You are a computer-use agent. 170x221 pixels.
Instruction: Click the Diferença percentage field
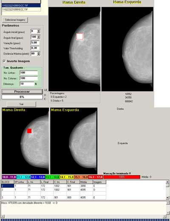pyautogui.click(x=27, y=84)
